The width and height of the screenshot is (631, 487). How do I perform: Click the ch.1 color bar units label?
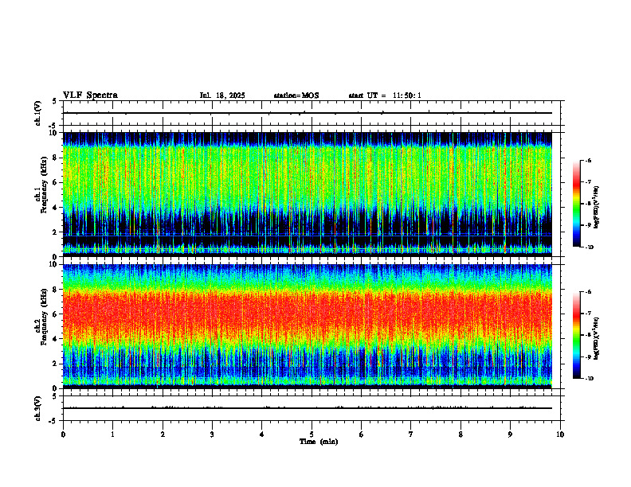pyautogui.click(x=597, y=208)
